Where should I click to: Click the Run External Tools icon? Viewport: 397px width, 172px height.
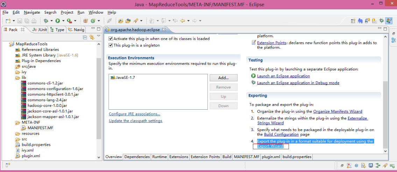tap(69, 21)
